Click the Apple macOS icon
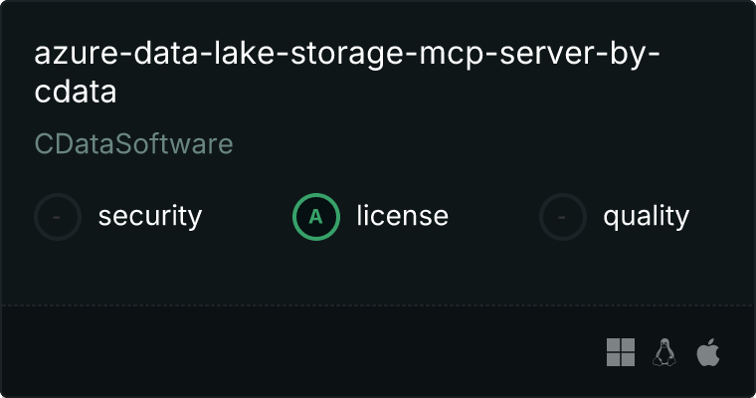 coord(707,351)
